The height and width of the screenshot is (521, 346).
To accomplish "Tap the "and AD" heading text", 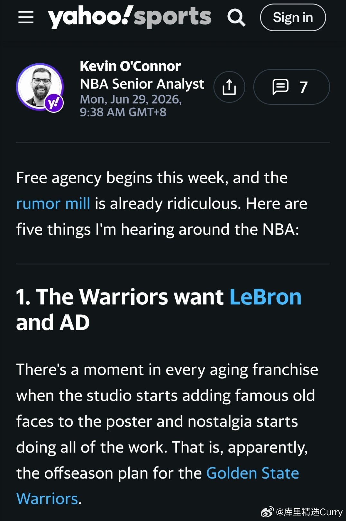I will click(53, 322).
